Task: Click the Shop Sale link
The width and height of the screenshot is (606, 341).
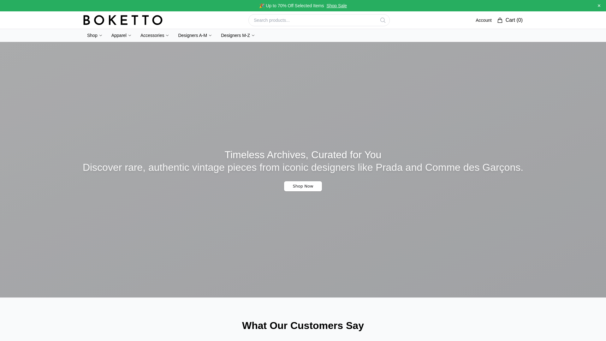Action: (336, 6)
